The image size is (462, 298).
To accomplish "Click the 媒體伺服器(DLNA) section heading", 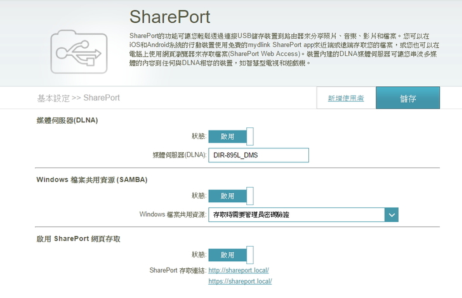I will 67,120.
